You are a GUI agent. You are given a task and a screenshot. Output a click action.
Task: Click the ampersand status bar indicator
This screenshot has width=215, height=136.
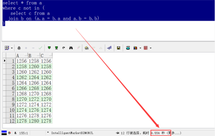pos(15,133)
